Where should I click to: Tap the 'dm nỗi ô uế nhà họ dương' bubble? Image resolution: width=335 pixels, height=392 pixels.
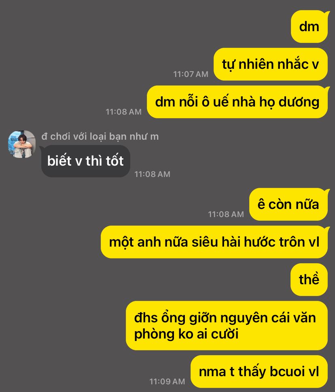[237, 102]
